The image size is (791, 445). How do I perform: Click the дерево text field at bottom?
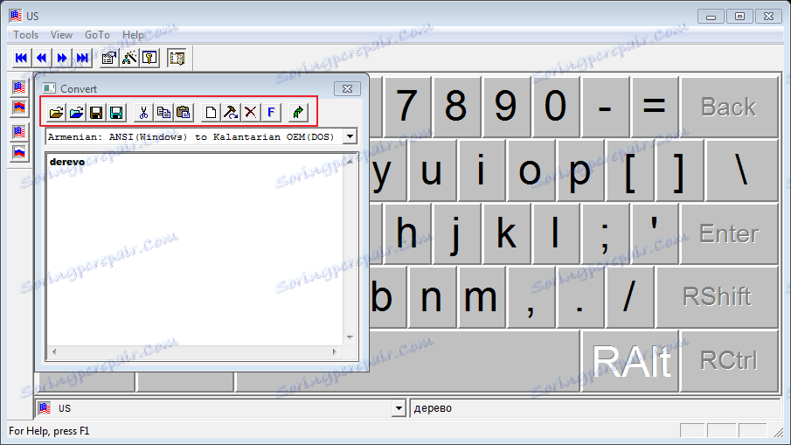pyautogui.click(x=594, y=407)
